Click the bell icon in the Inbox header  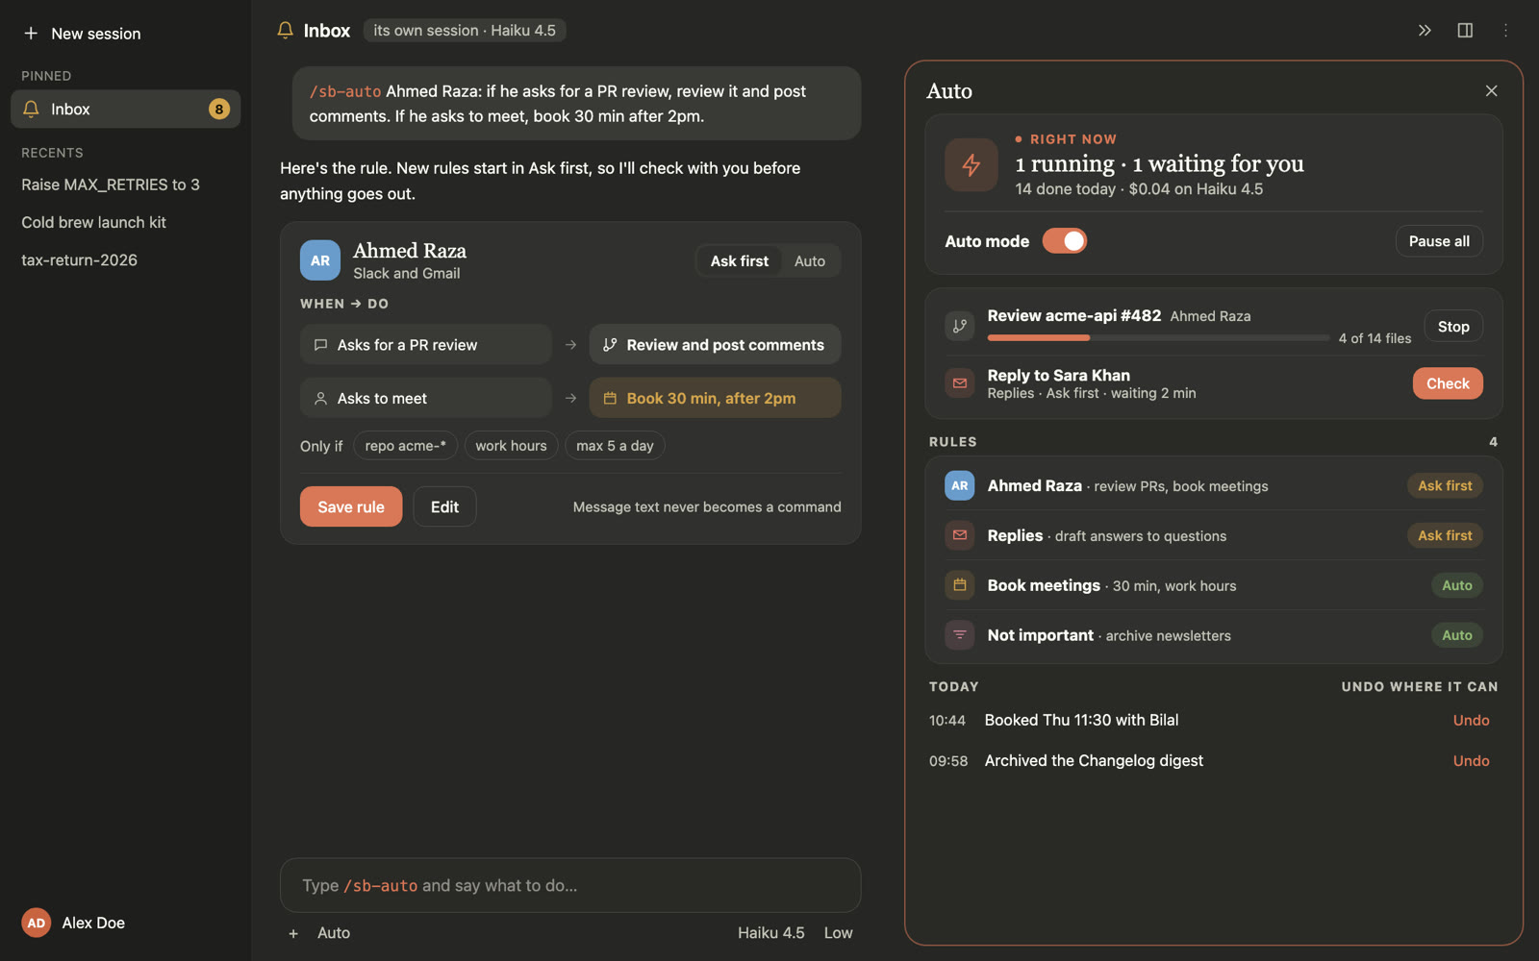coord(285,31)
